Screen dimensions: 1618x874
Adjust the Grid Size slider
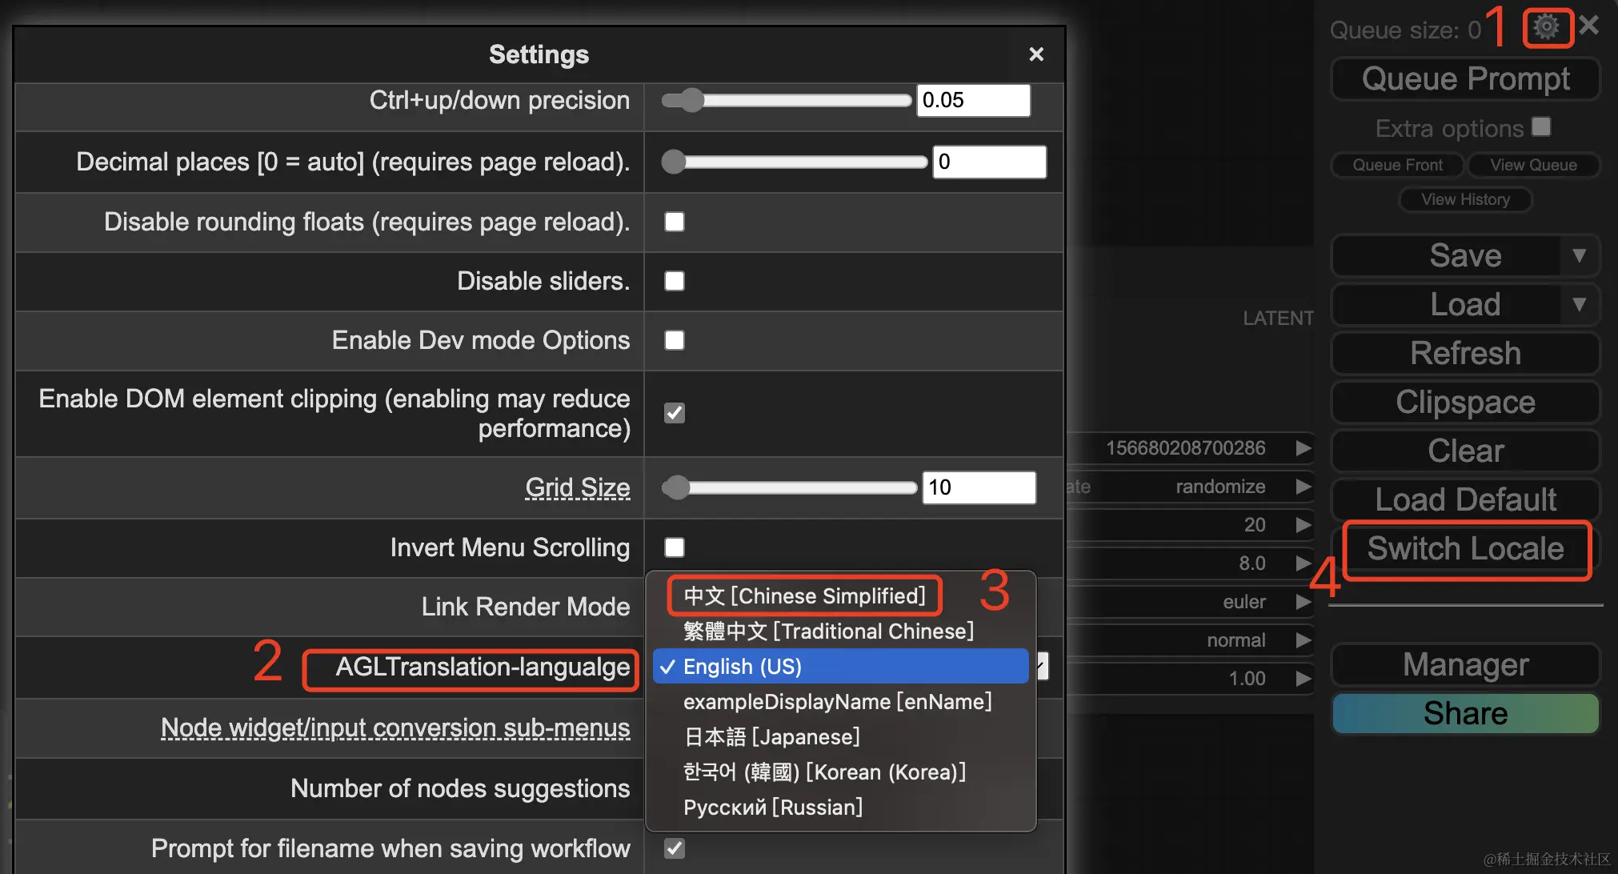(677, 487)
